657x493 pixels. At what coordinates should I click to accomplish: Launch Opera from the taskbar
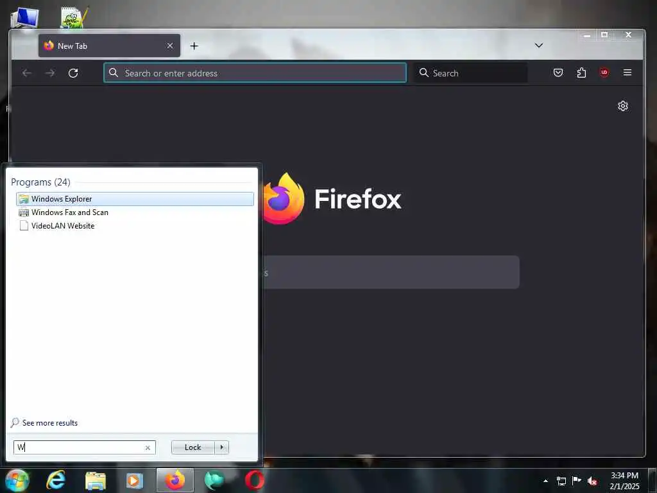click(254, 480)
